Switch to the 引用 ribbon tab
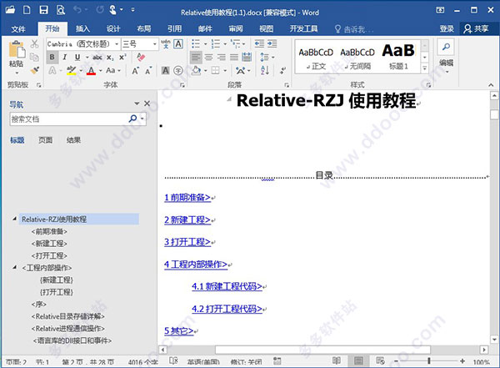The image size is (500, 368). point(174,29)
